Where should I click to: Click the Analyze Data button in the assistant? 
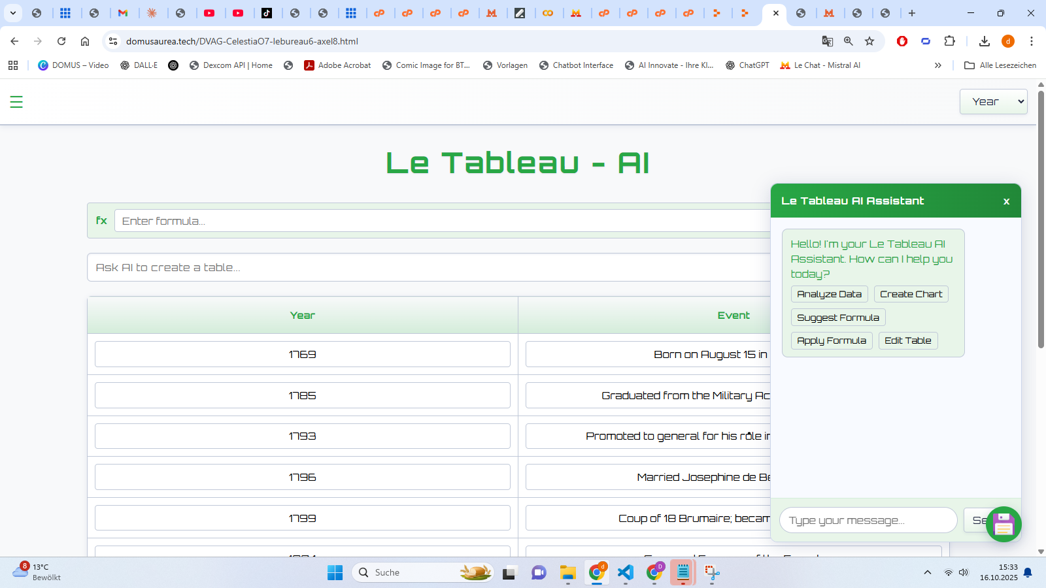click(x=829, y=294)
